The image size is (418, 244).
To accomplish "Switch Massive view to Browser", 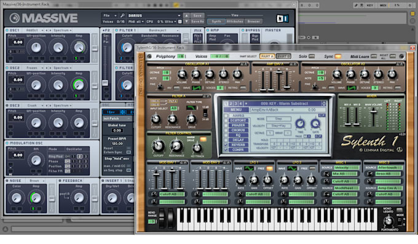I will coord(253,22).
